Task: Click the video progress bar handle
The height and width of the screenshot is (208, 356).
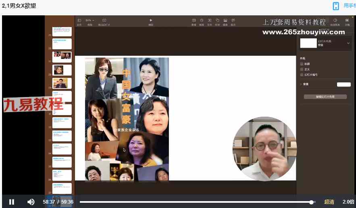Action: [311, 202]
